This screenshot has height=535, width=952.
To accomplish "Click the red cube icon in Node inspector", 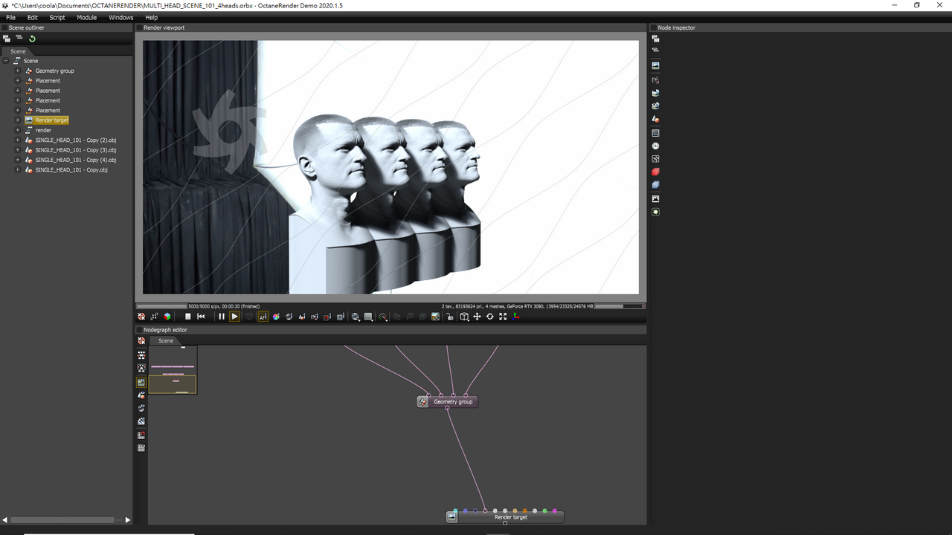I will 655,172.
